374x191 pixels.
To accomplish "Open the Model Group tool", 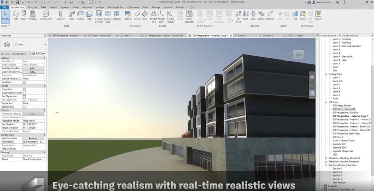I will (170, 17).
